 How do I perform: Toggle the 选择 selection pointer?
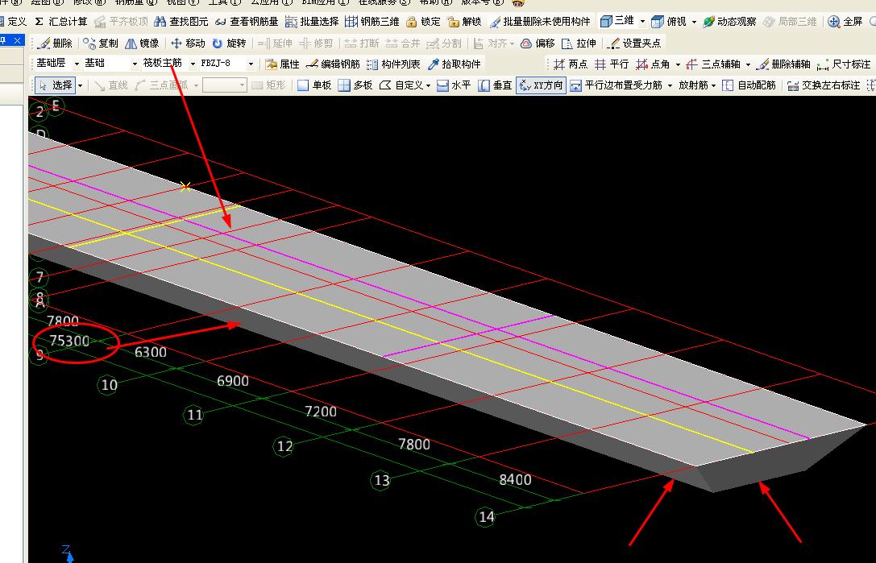56,85
